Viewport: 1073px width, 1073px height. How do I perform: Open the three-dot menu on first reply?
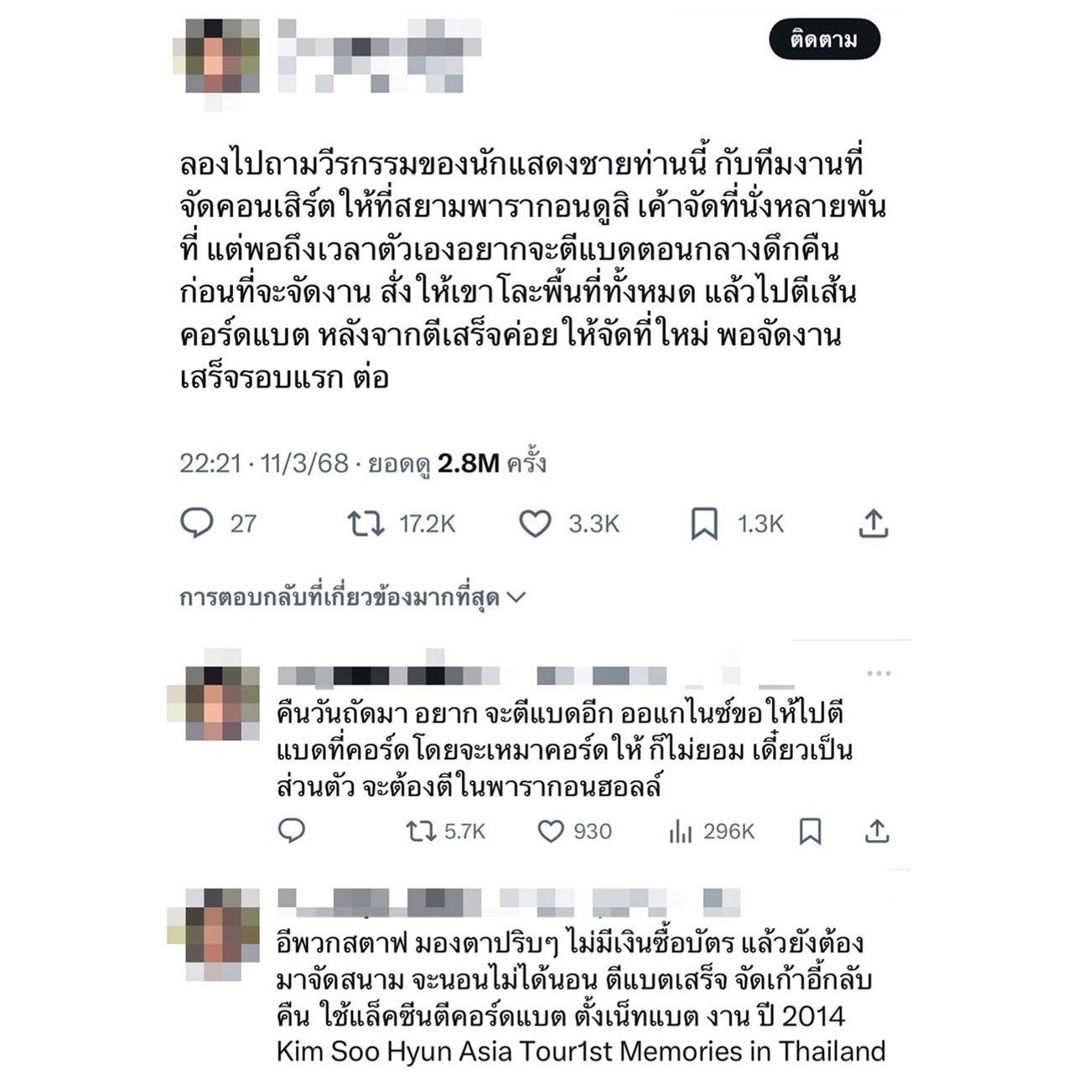pos(879,673)
